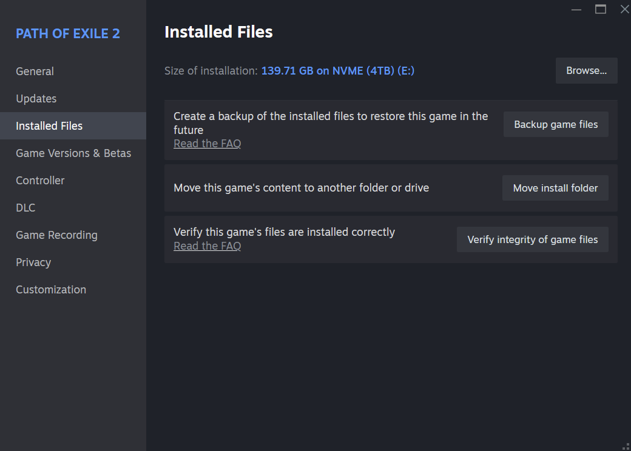Click Verify integrity of game files
Viewport: 631px width, 451px height.
pos(533,239)
